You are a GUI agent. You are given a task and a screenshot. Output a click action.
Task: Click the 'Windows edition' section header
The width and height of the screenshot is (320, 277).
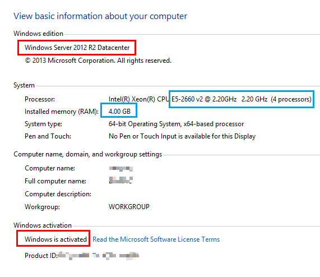[x=38, y=34]
